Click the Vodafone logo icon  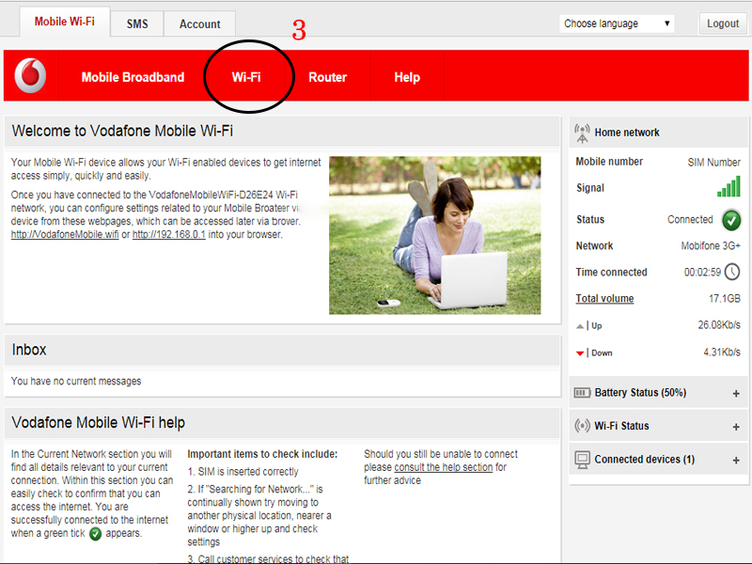(x=30, y=76)
